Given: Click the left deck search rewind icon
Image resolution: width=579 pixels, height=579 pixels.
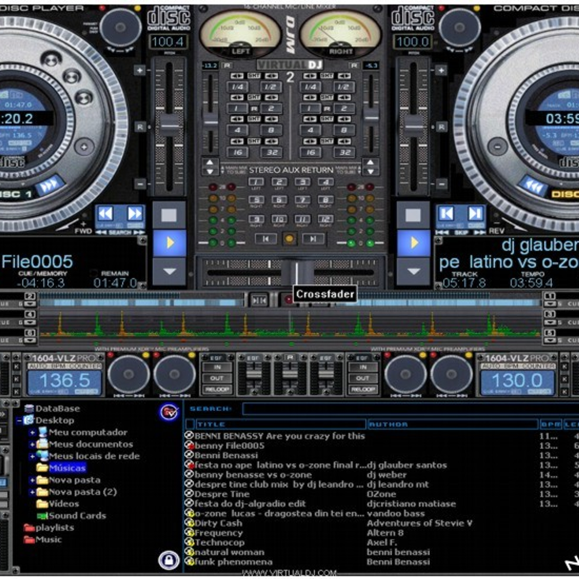Looking at the screenshot, I should coord(105,214).
